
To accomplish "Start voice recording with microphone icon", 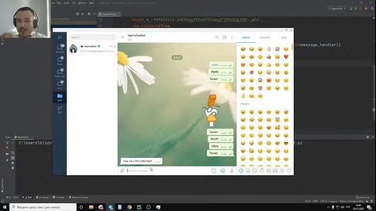I will pos(231,171).
